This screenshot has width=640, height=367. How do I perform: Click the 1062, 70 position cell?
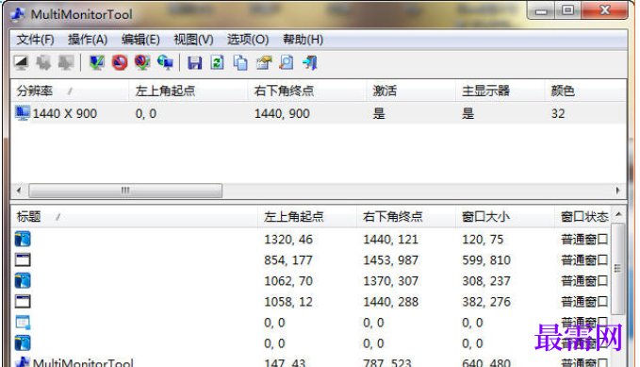point(288,281)
